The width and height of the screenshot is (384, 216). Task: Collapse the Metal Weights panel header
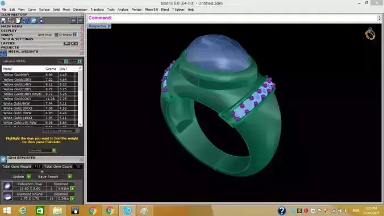[23, 52]
